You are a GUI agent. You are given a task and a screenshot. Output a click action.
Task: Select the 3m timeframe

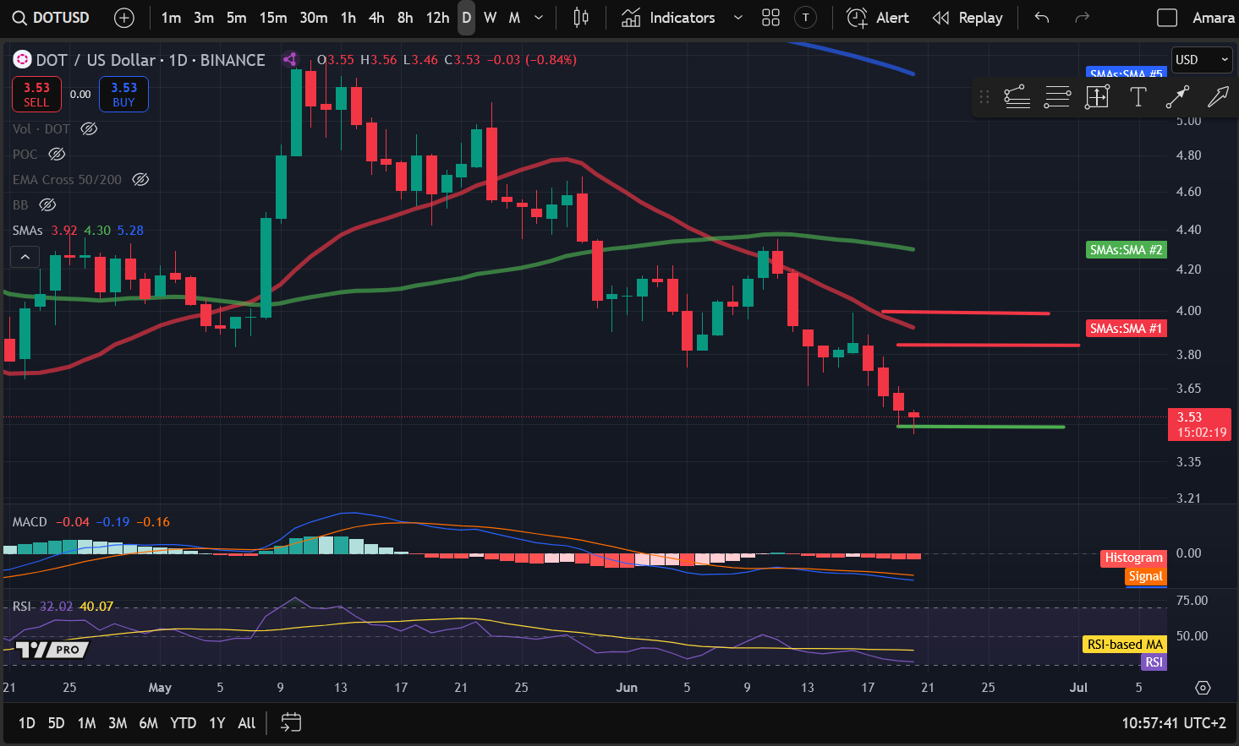(203, 18)
